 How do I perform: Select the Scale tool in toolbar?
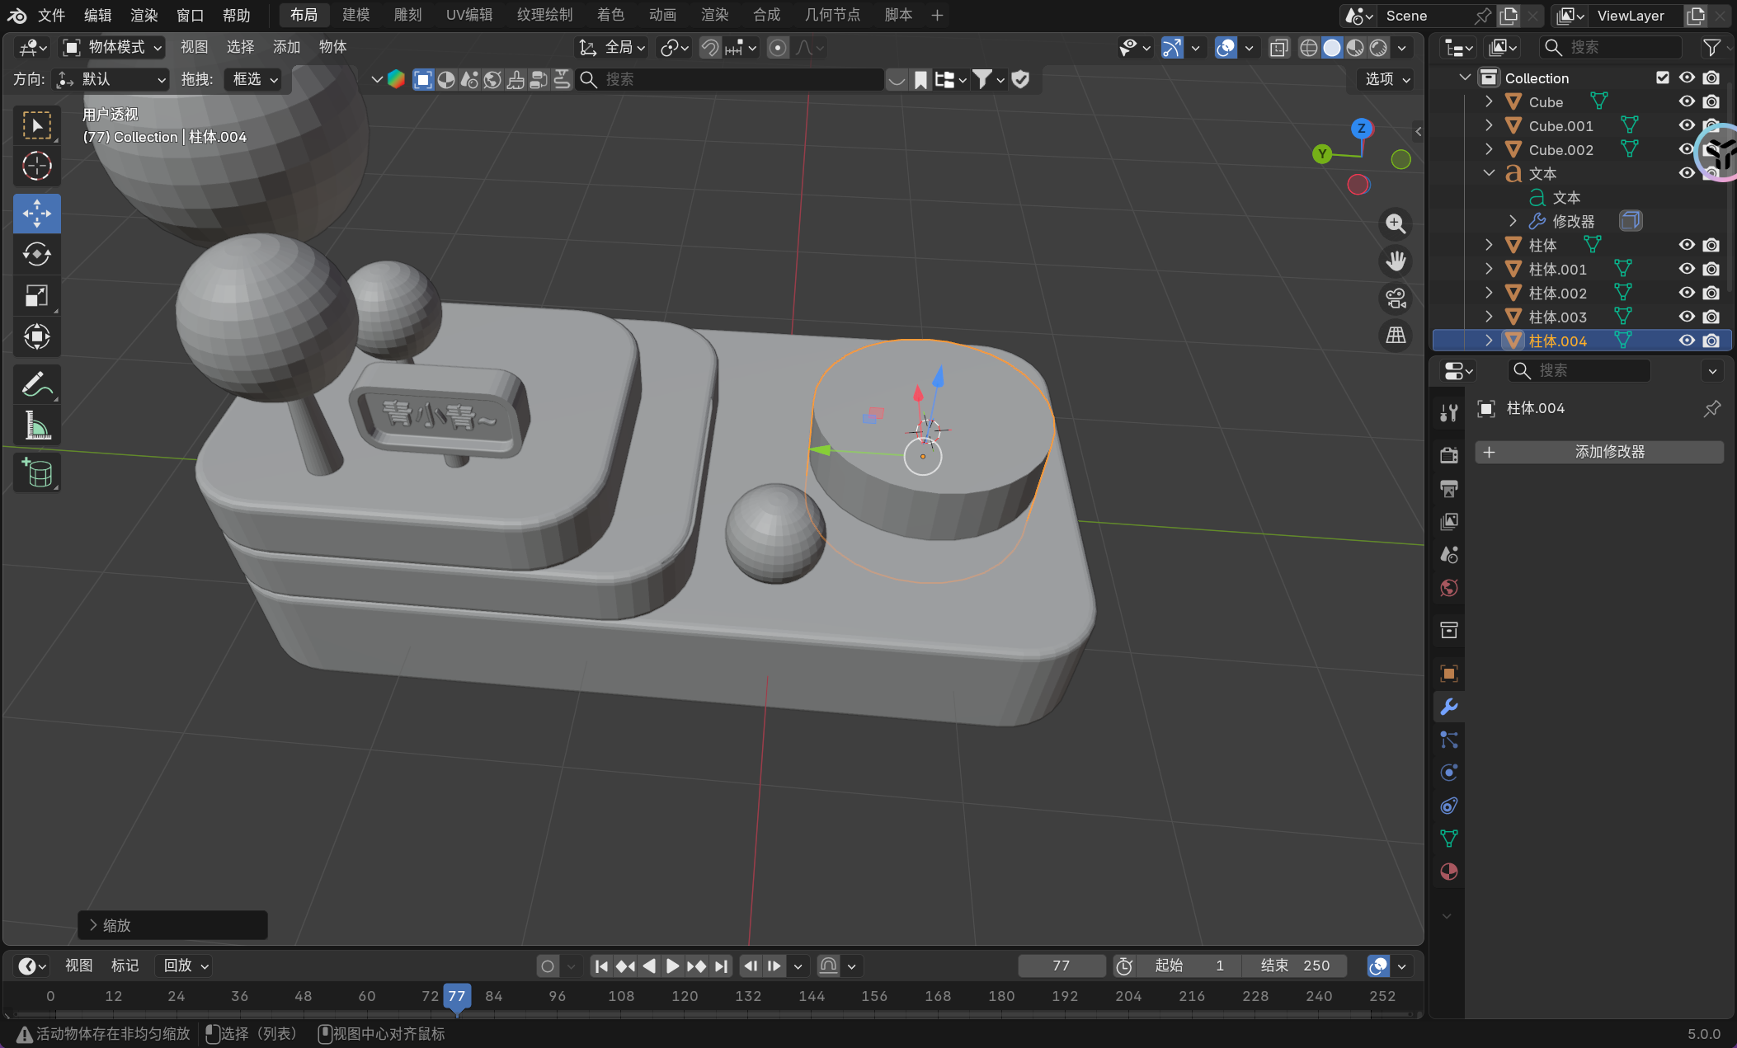pyautogui.click(x=37, y=295)
